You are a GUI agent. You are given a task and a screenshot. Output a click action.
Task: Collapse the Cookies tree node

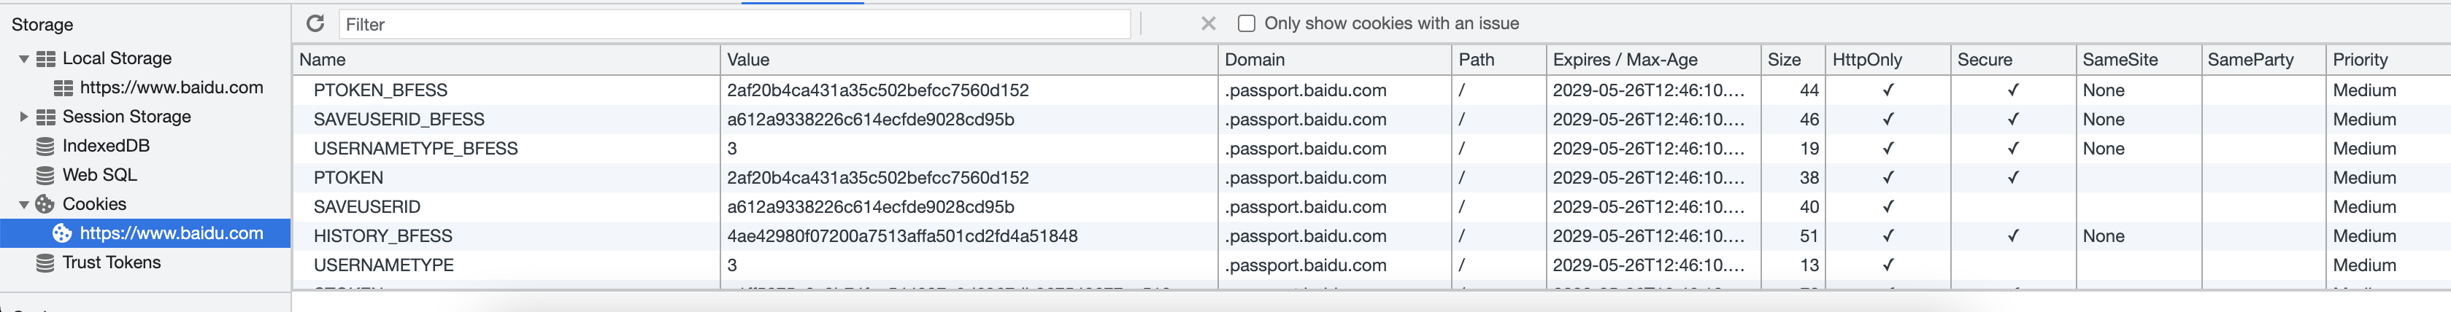pos(24,205)
